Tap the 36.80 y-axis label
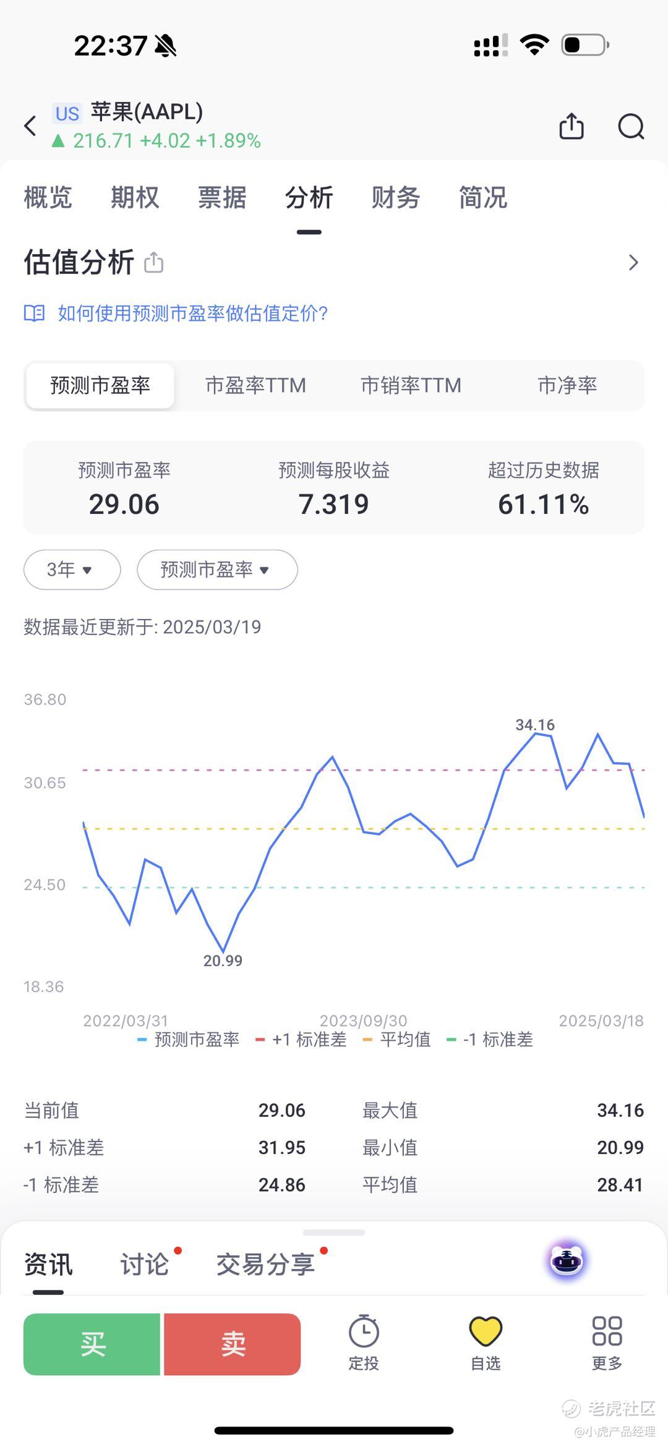Viewport: 668px width, 1447px height. click(45, 699)
